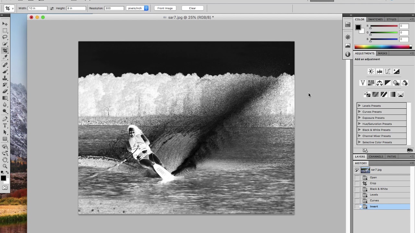Expand Levels Presets

coord(359,106)
